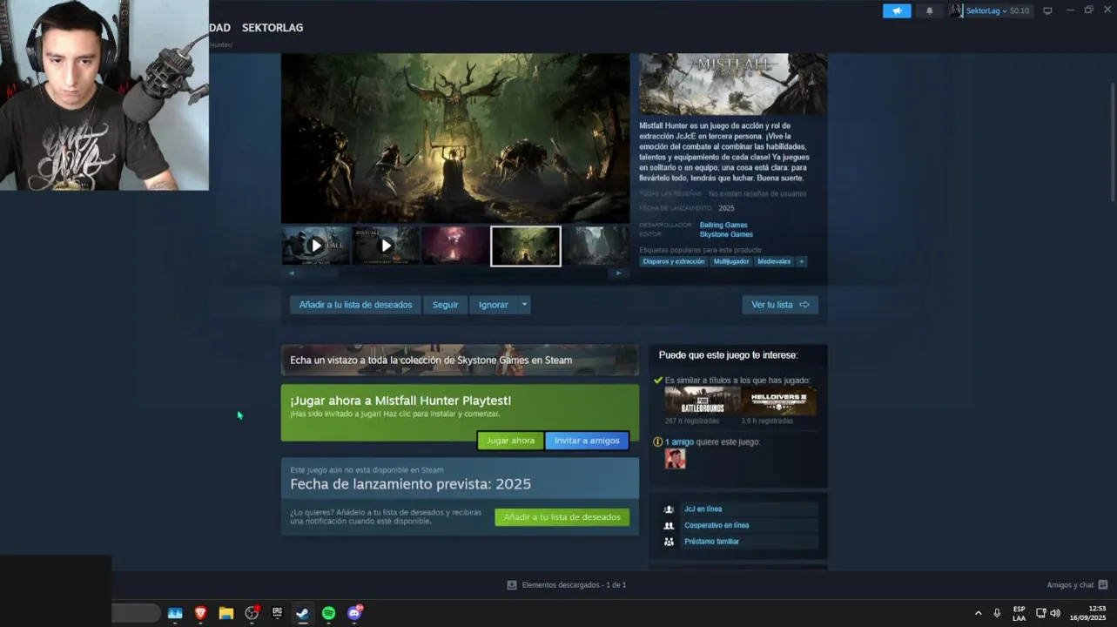Viewport: 1117px width, 627px height.
Task: Click the SektorLag profile avatar
Action: coord(957,10)
